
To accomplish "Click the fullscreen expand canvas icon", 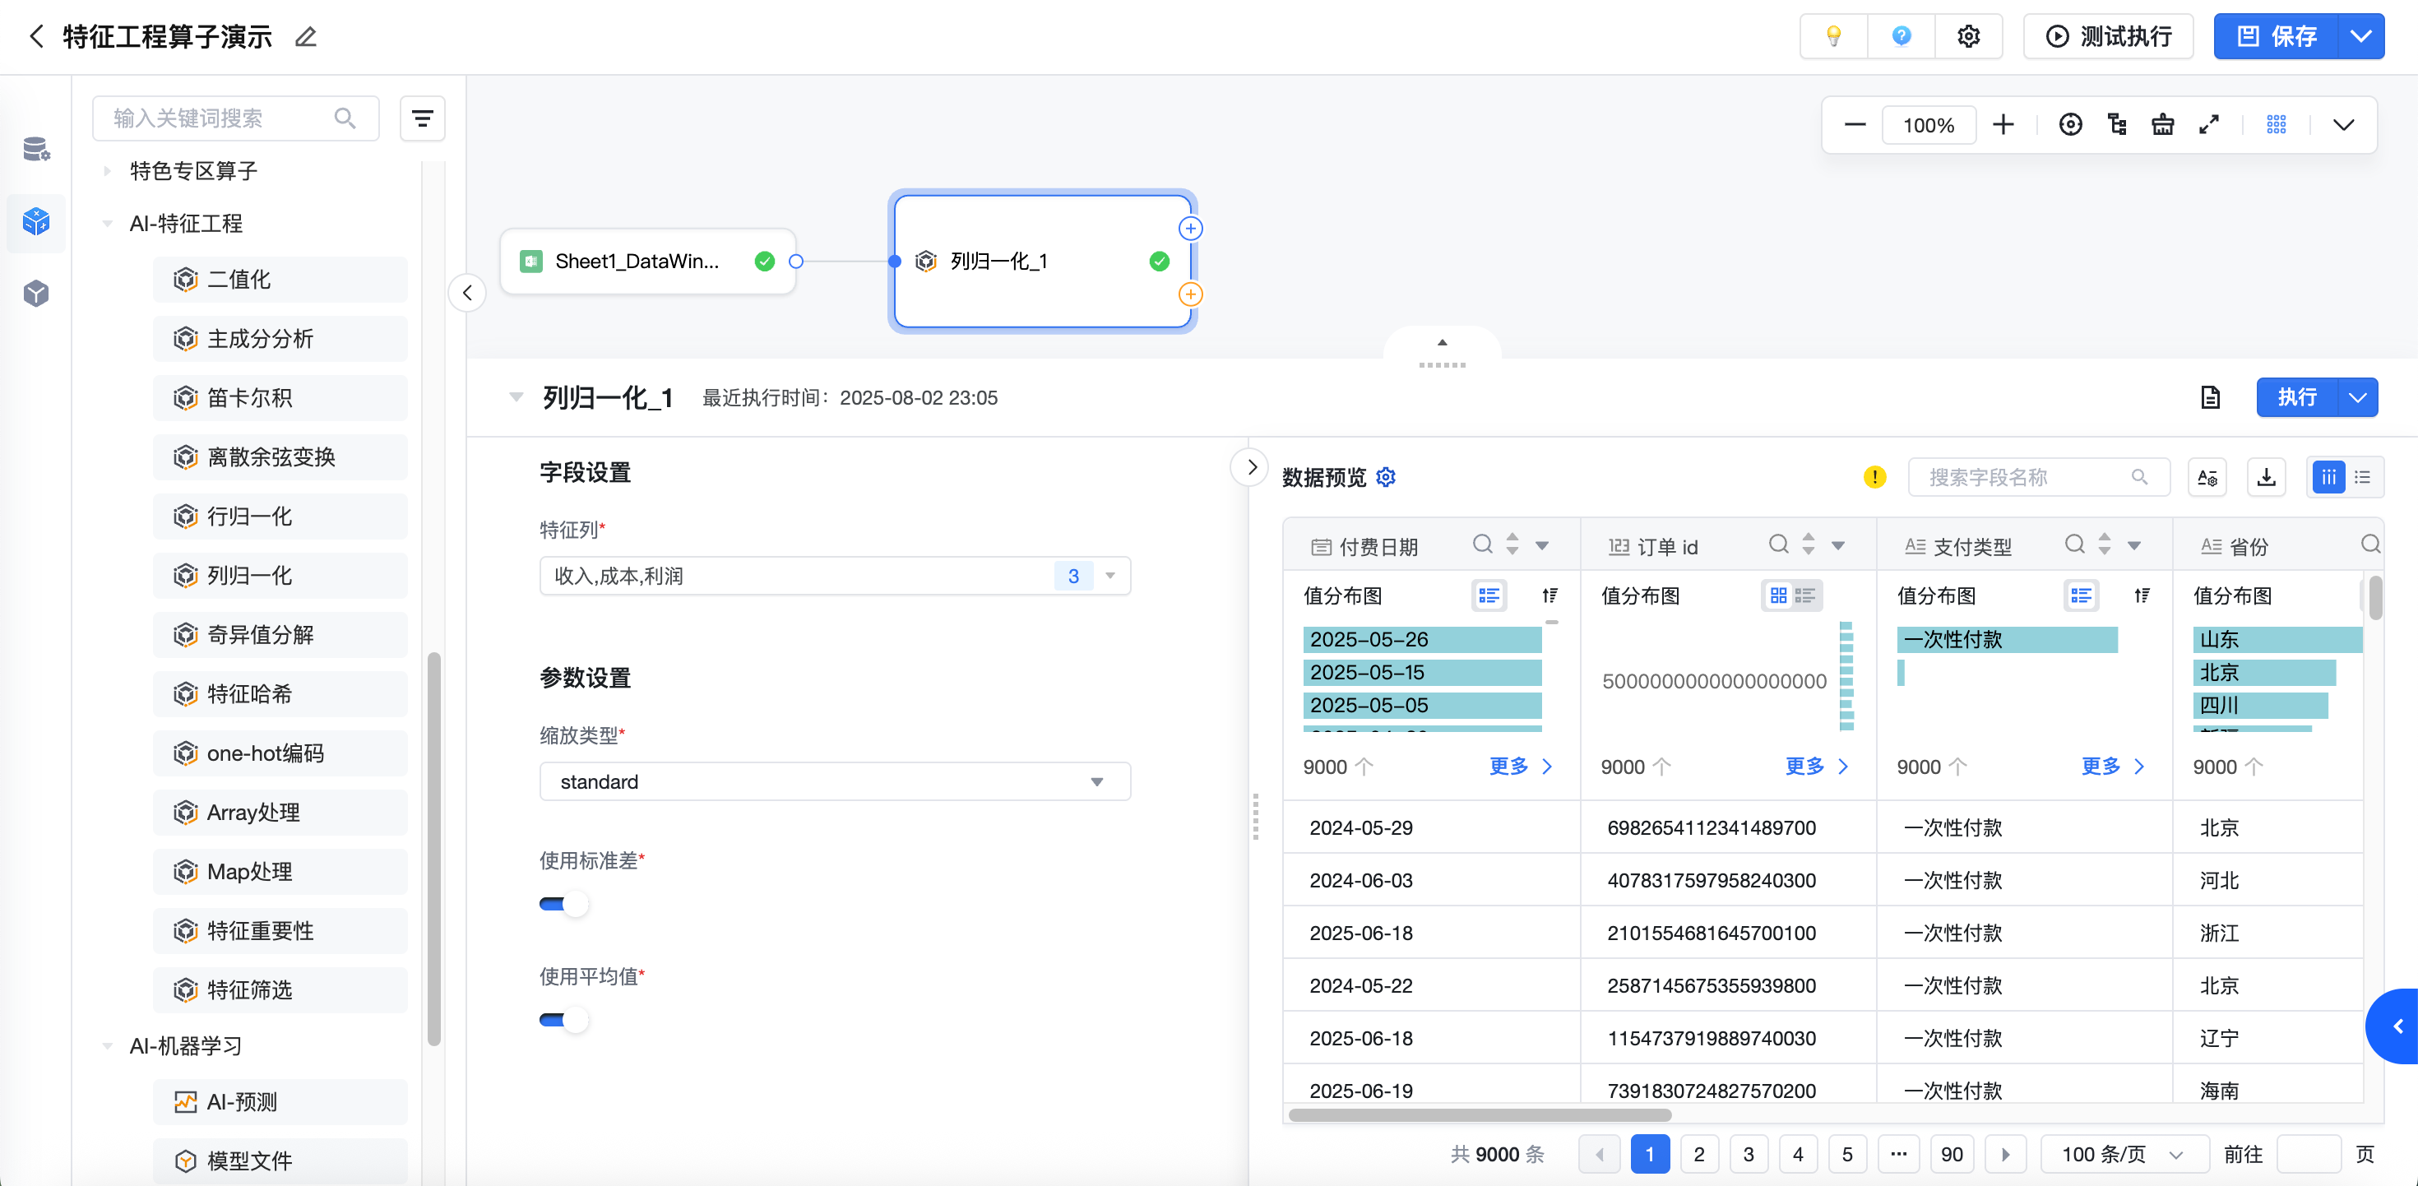I will tap(2208, 125).
